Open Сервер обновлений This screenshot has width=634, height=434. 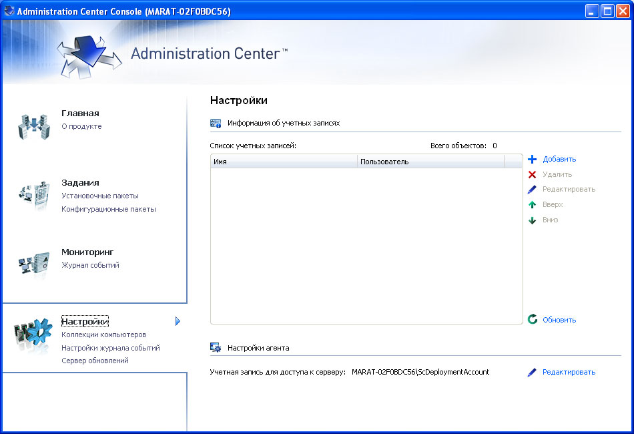(x=95, y=361)
